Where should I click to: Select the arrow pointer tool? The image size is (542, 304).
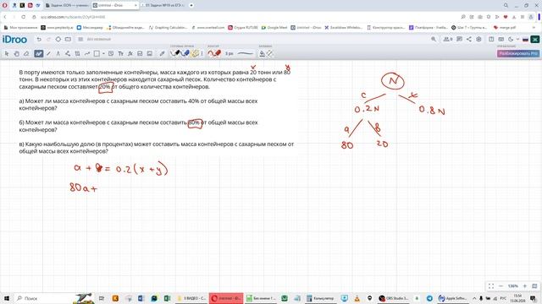click(x=7, y=53)
